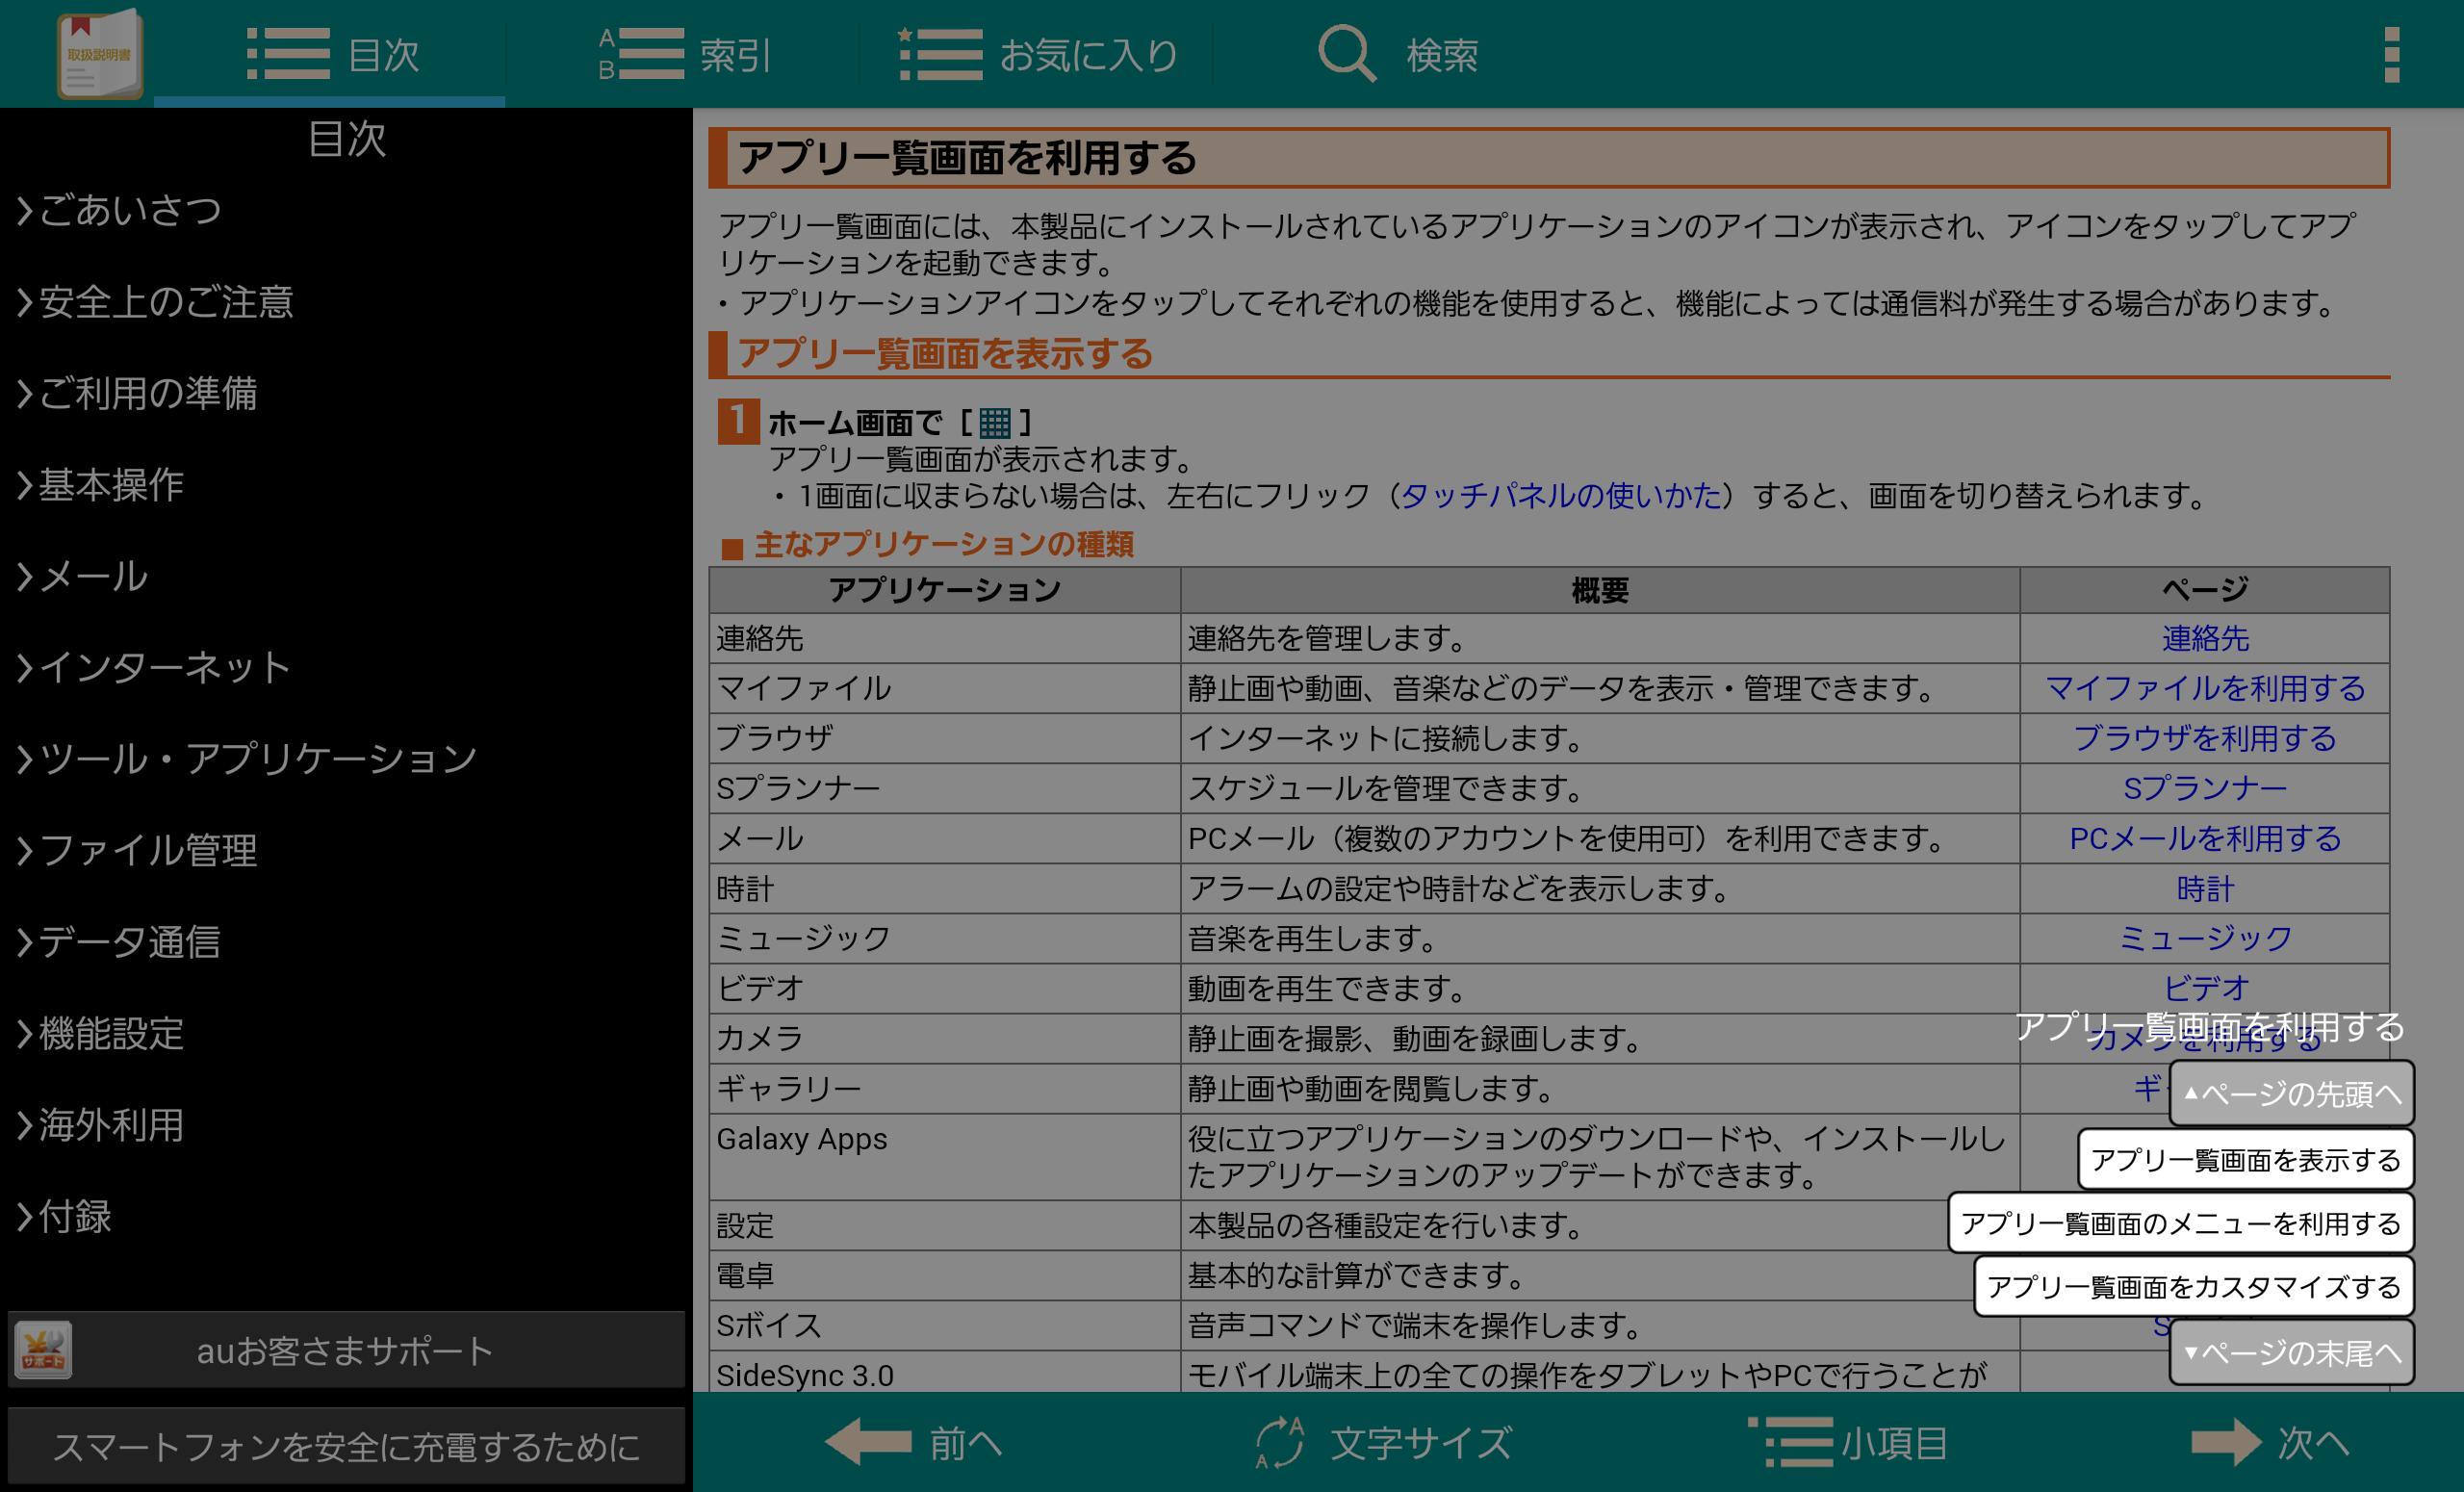Select アプリ一覧画面のメニューを利用する in popup
Viewport: 2464px width, 1492px height.
(2181, 1223)
